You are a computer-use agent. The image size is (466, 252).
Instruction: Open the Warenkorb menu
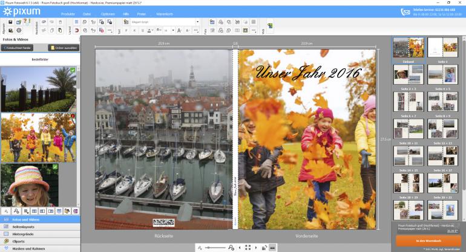165,14
